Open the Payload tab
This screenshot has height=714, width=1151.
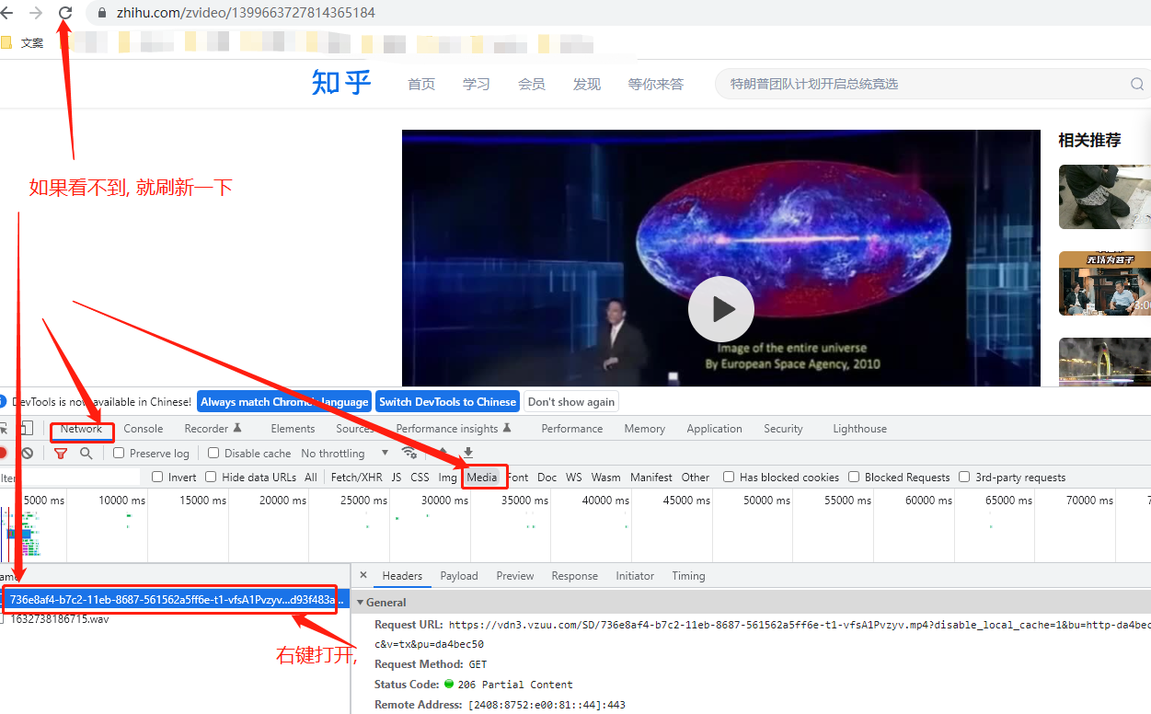(x=459, y=576)
